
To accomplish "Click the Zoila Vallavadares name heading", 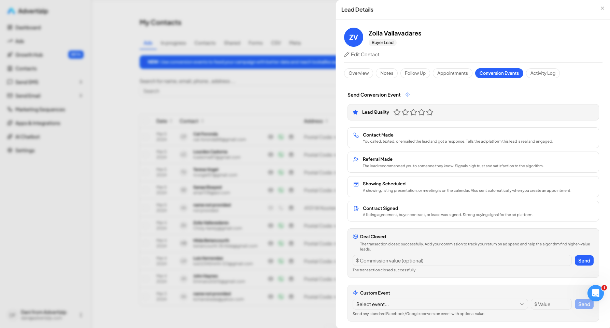I will pyautogui.click(x=395, y=33).
